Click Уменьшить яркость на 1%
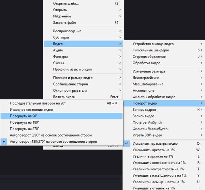This screenshot has height=190, width=205. pyautogui.click(x=153, y=150)
